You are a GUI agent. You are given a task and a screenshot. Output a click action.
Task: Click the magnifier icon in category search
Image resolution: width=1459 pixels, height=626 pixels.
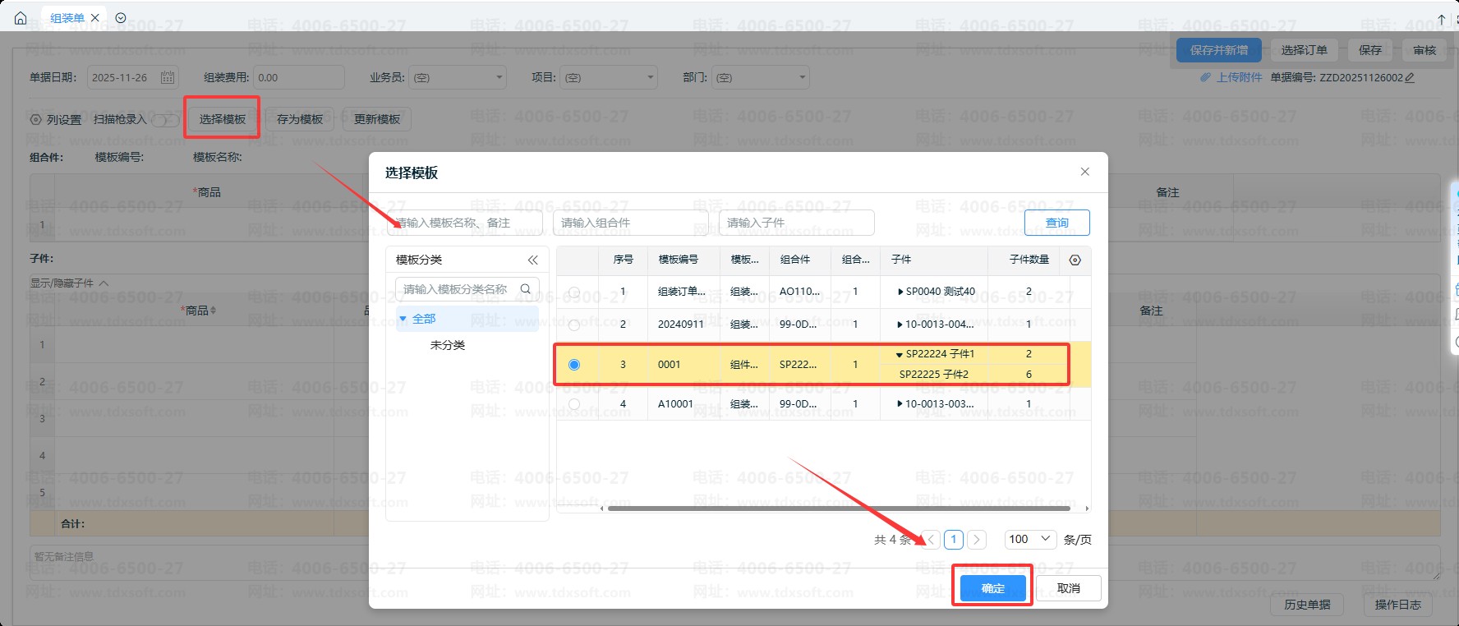[526, 289]
